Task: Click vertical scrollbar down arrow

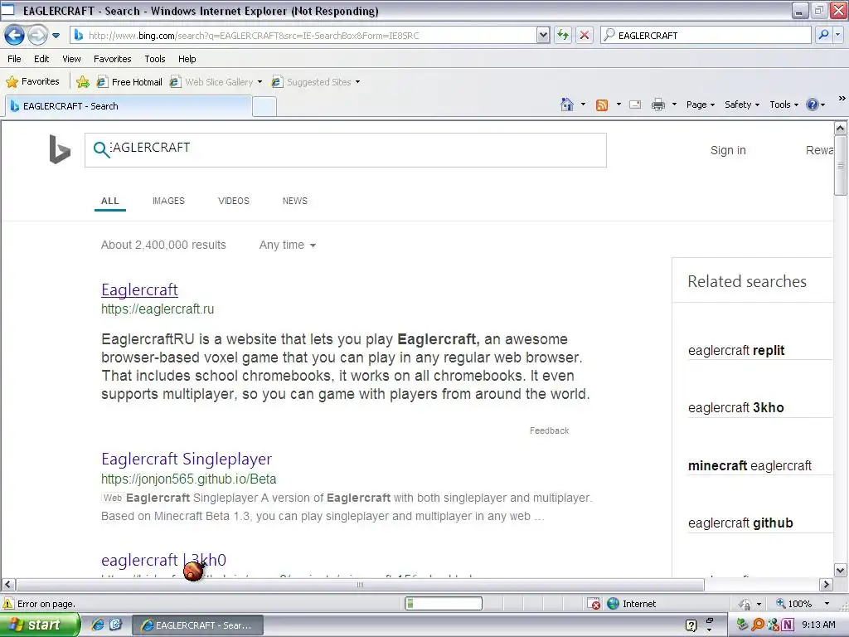Action: 840,569
